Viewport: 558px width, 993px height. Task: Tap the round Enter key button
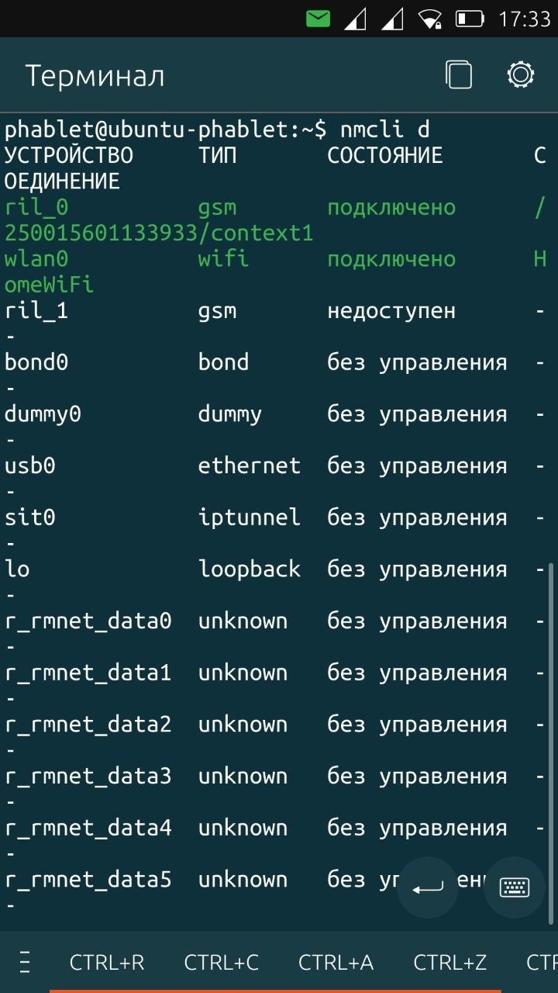(428, 887)
